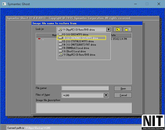Click the 05:02:14 PM date entry
This screenshot has width=165, height=130.
tap(120, 39)
